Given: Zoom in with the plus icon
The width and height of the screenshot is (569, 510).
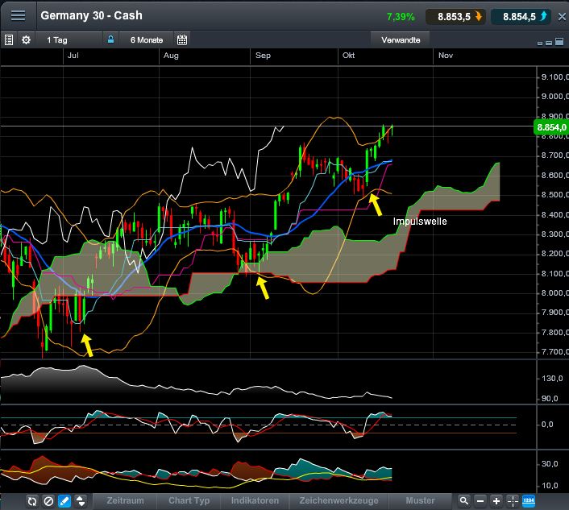Looking at the screenshot, I should point(496,501).
